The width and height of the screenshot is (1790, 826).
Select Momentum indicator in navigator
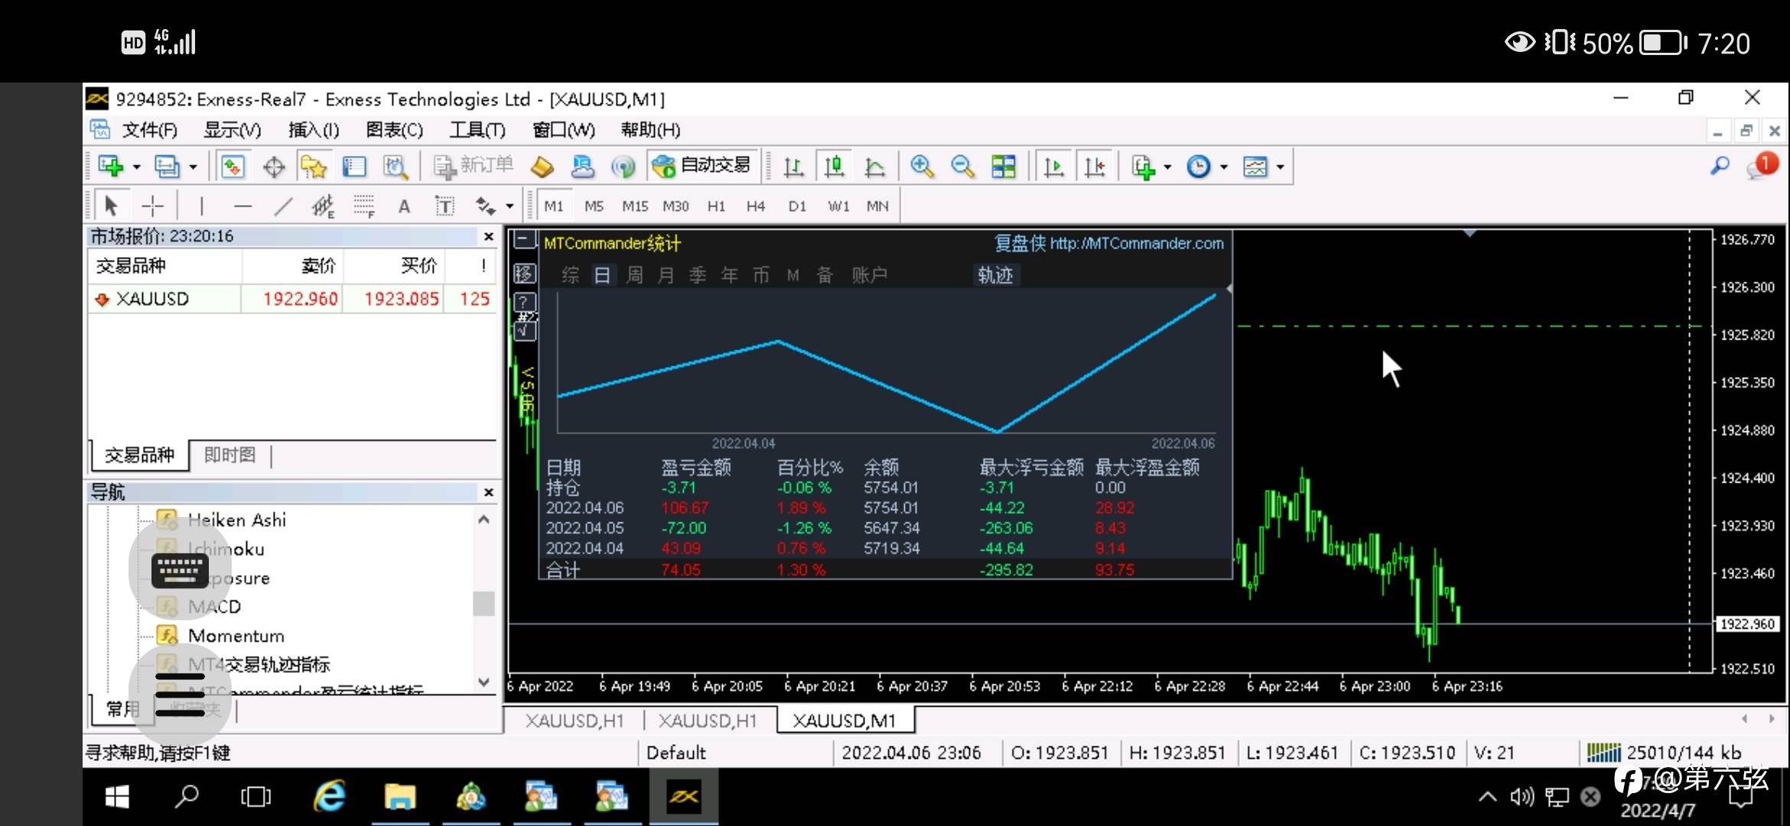[236, 636]
